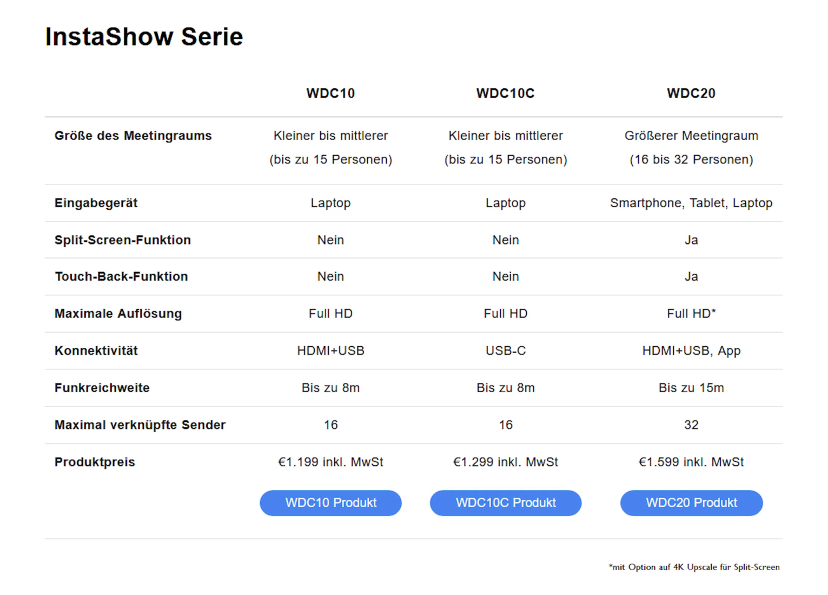828x595 pixels.
Task: Click the Produktpreis row label
Action: click(95, 462)
